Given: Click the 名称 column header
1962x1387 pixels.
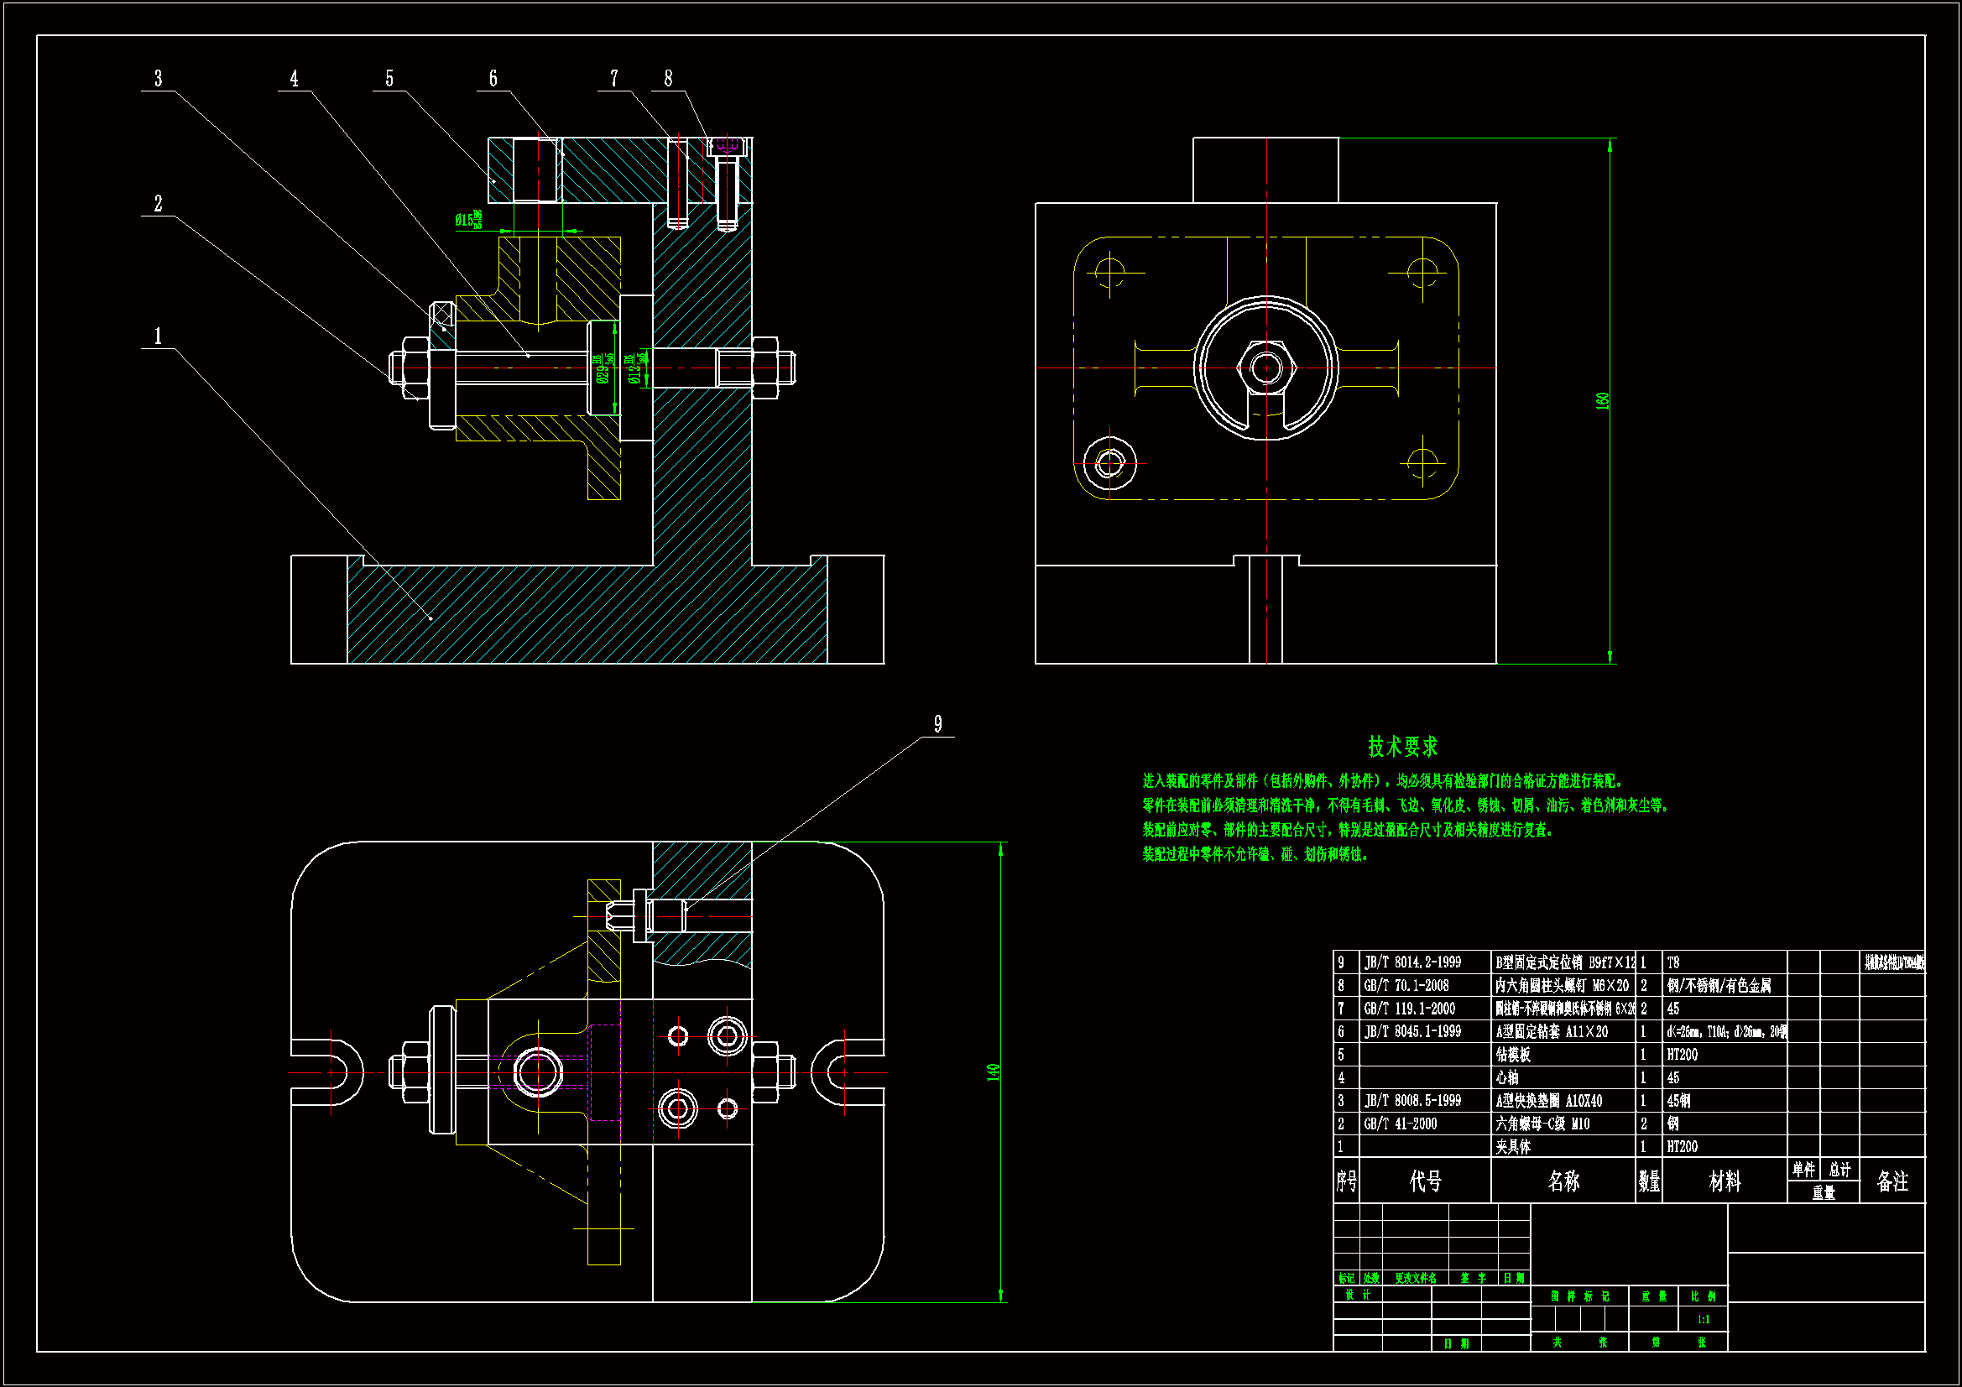Looking at the screenshot, I should pos(1563,1181).
